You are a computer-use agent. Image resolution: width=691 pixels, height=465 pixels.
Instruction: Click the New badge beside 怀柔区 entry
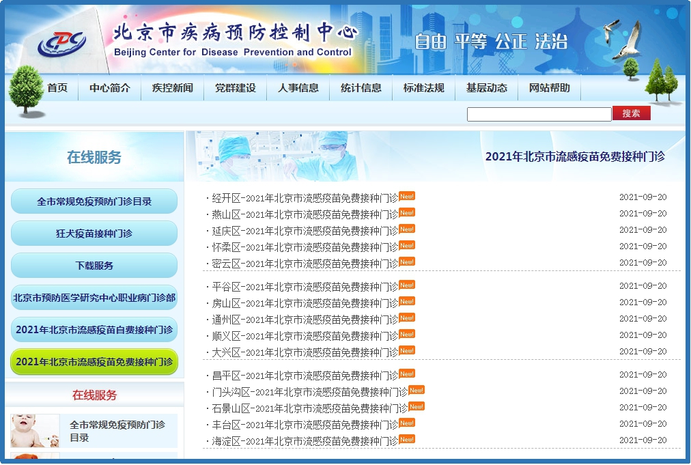pos(407,245)
